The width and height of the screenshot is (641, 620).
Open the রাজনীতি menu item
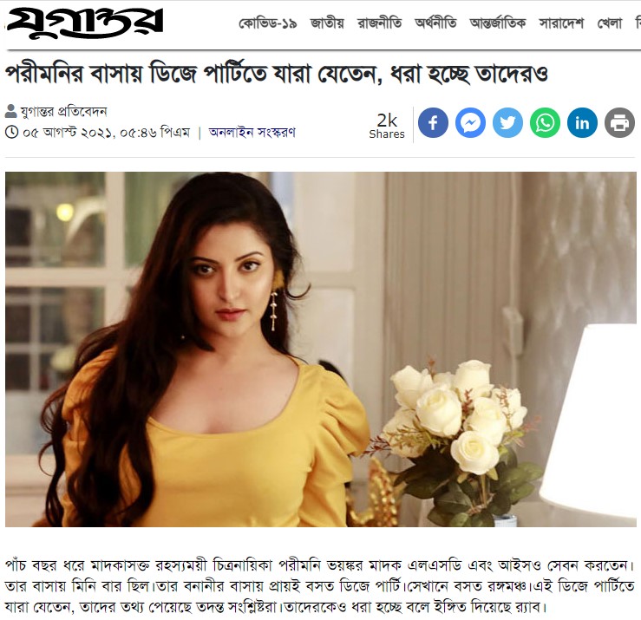click(x=379, y=23)
